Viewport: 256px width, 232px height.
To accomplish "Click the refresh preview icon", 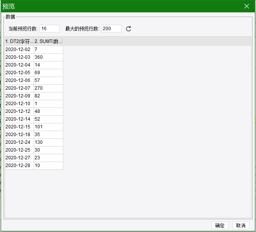I will coord(128,29).
